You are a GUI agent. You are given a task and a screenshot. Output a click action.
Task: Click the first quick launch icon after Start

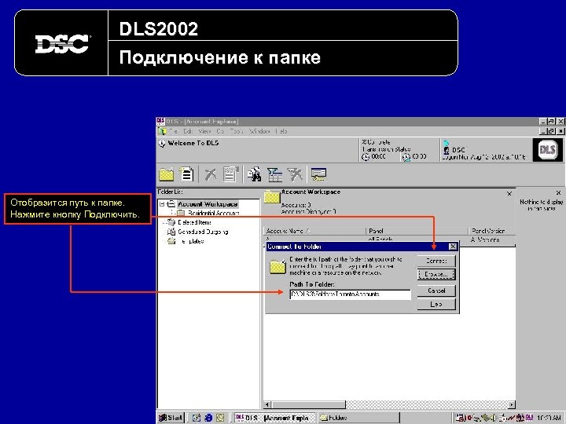coord(197,418)
